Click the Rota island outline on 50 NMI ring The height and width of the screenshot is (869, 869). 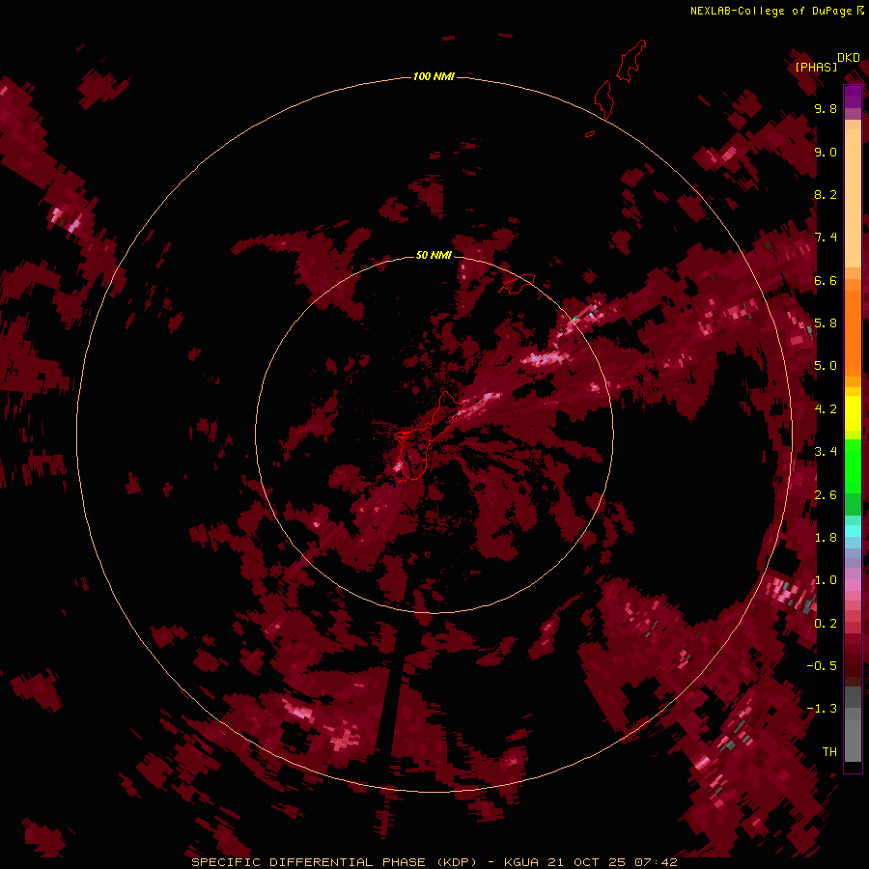[518, 284]
